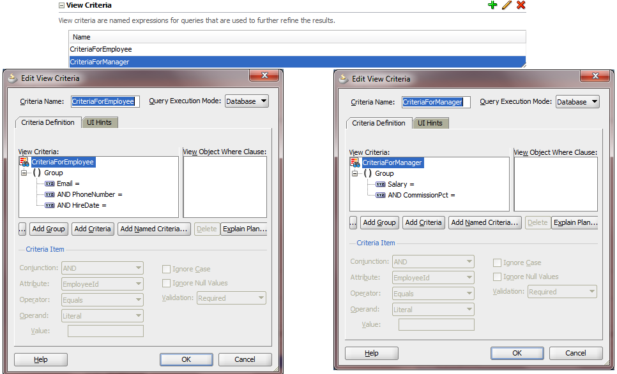Viewport: 617px width, 374px height.
Task: Toggle Ignore Case checkbox in the employee dialog
Action: click(x=167, y=270)
